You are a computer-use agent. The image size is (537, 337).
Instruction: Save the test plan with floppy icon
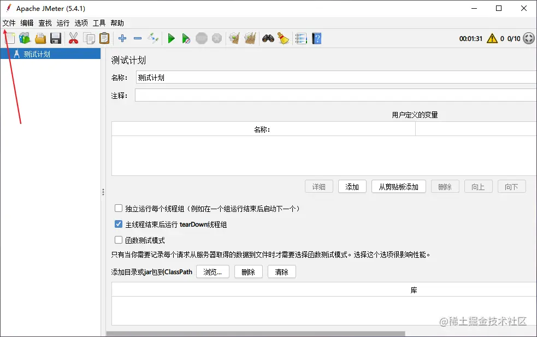56,38
